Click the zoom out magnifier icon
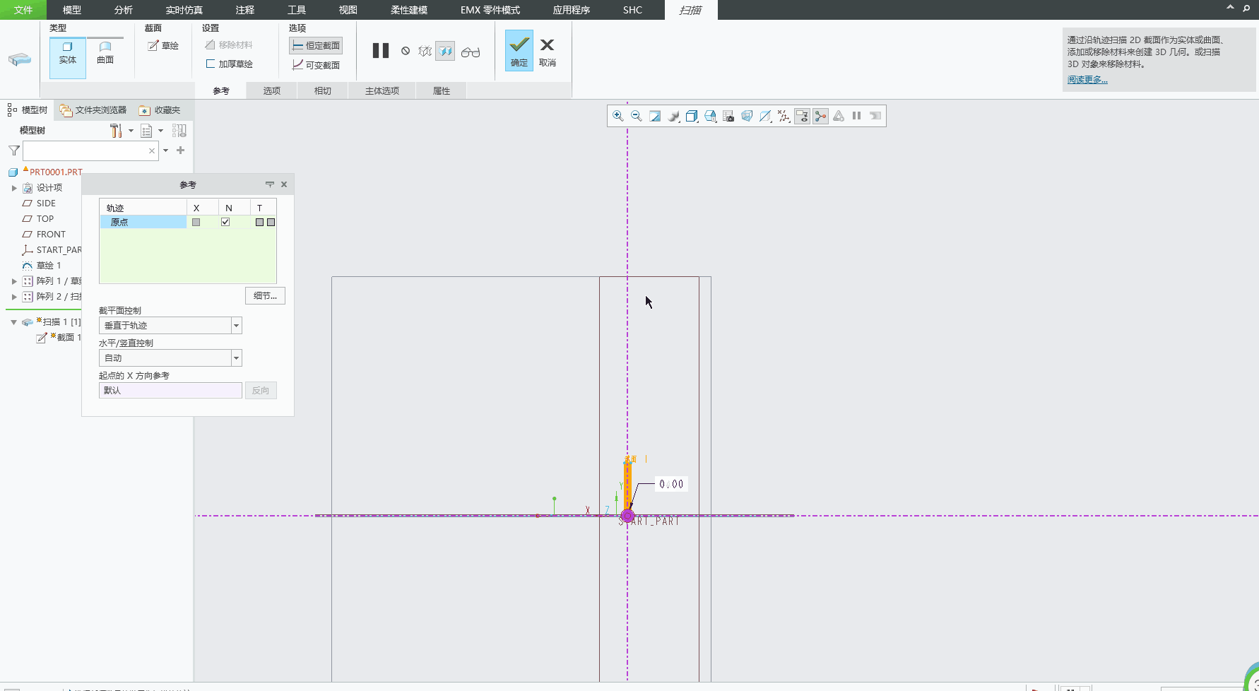Screen dimensions: 1259x691 pyautogui.click(x=636, y=116)
